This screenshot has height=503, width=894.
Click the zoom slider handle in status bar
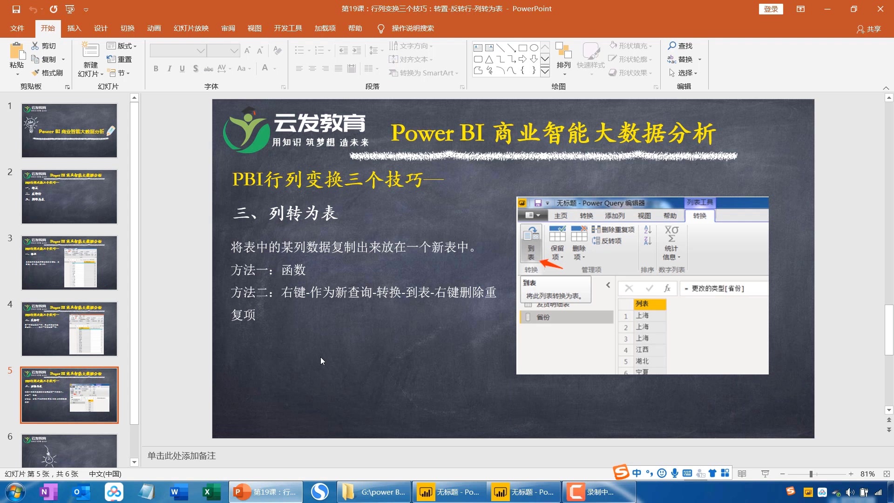pos(811,474)
